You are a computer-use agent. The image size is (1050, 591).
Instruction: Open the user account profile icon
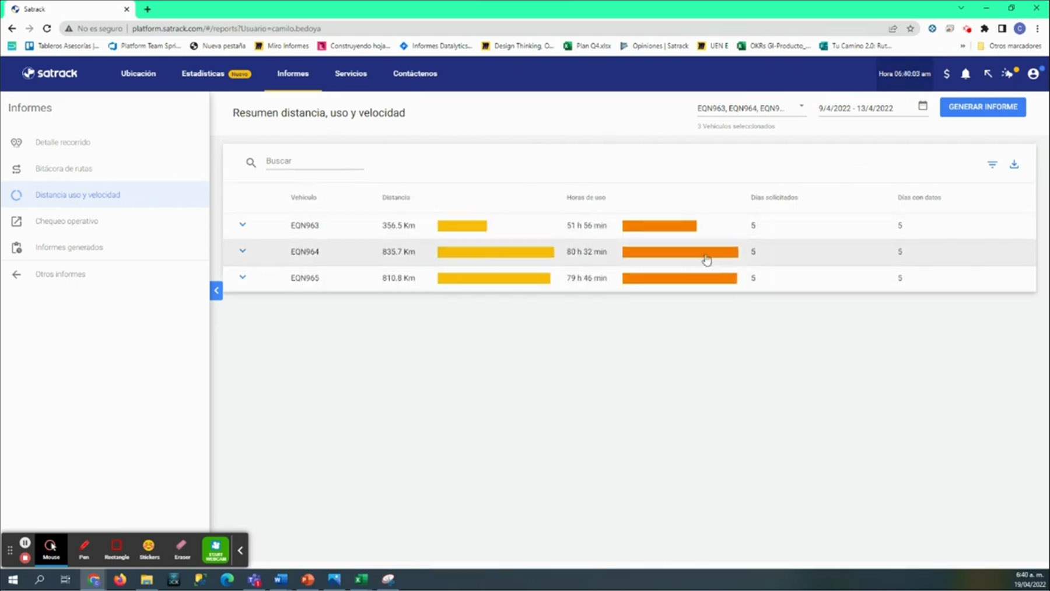(1033, 74)
